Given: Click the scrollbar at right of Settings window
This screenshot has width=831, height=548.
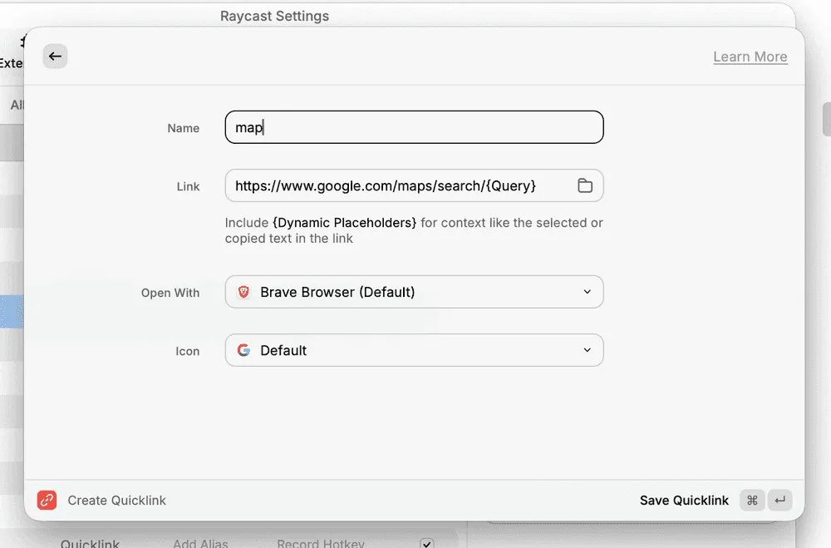Looking at the screenshot, I should pos(826,120).
